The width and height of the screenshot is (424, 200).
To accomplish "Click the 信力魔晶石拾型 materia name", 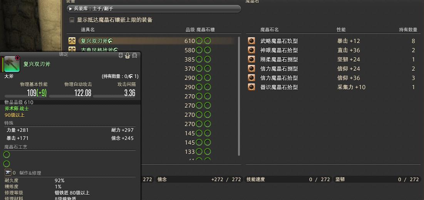I will click(x=279, y=78).
